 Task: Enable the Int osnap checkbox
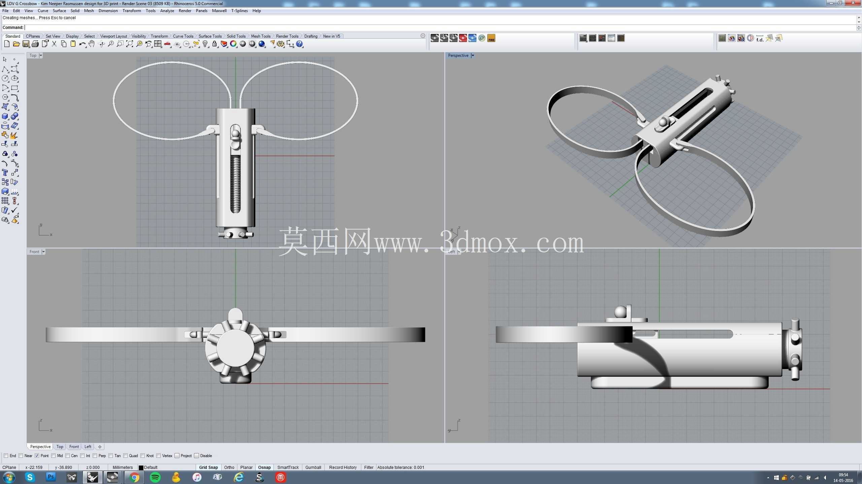coord(82,456)
